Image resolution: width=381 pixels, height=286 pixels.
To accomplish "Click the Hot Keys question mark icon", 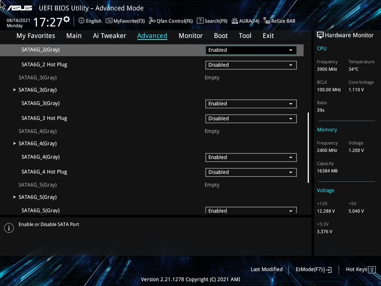I will click(x=372, y=270).
